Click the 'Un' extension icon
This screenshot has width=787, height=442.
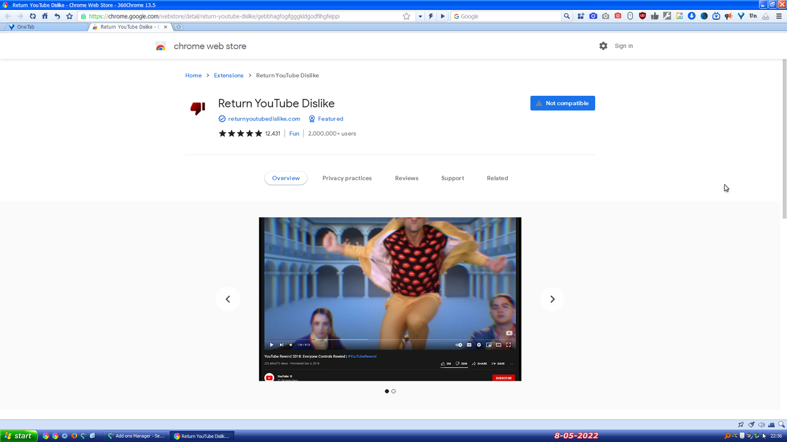[753, 16]
